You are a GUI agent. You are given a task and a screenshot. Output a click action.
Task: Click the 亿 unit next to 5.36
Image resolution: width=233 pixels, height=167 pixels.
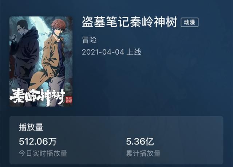pyautogui.click(x=150, y=141)
